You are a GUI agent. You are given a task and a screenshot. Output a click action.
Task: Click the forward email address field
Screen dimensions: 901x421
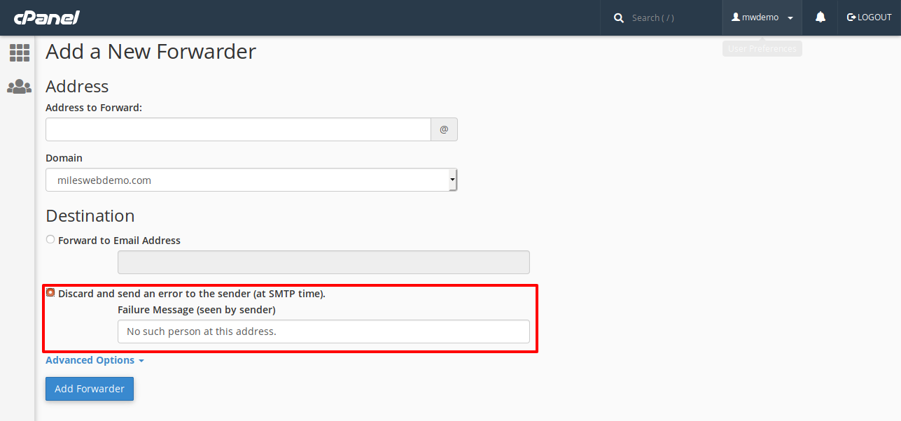(x=323, y=262)
